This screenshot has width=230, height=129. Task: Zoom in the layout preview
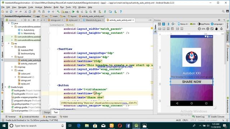pos(208,29)
